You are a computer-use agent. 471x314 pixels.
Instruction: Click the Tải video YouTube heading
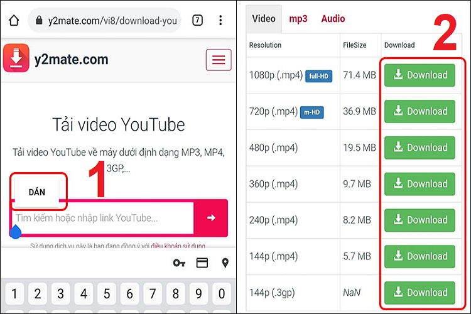(119, 125)
